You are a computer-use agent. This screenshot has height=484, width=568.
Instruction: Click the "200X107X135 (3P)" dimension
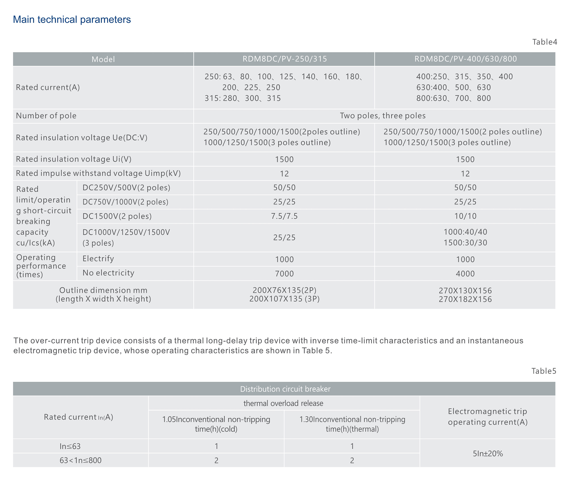pyautogui.click(x=284, y=299)
